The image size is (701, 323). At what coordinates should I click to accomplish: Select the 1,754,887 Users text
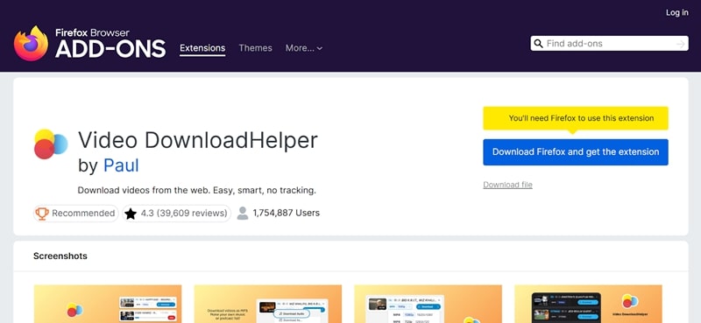(x=287, y=213)
